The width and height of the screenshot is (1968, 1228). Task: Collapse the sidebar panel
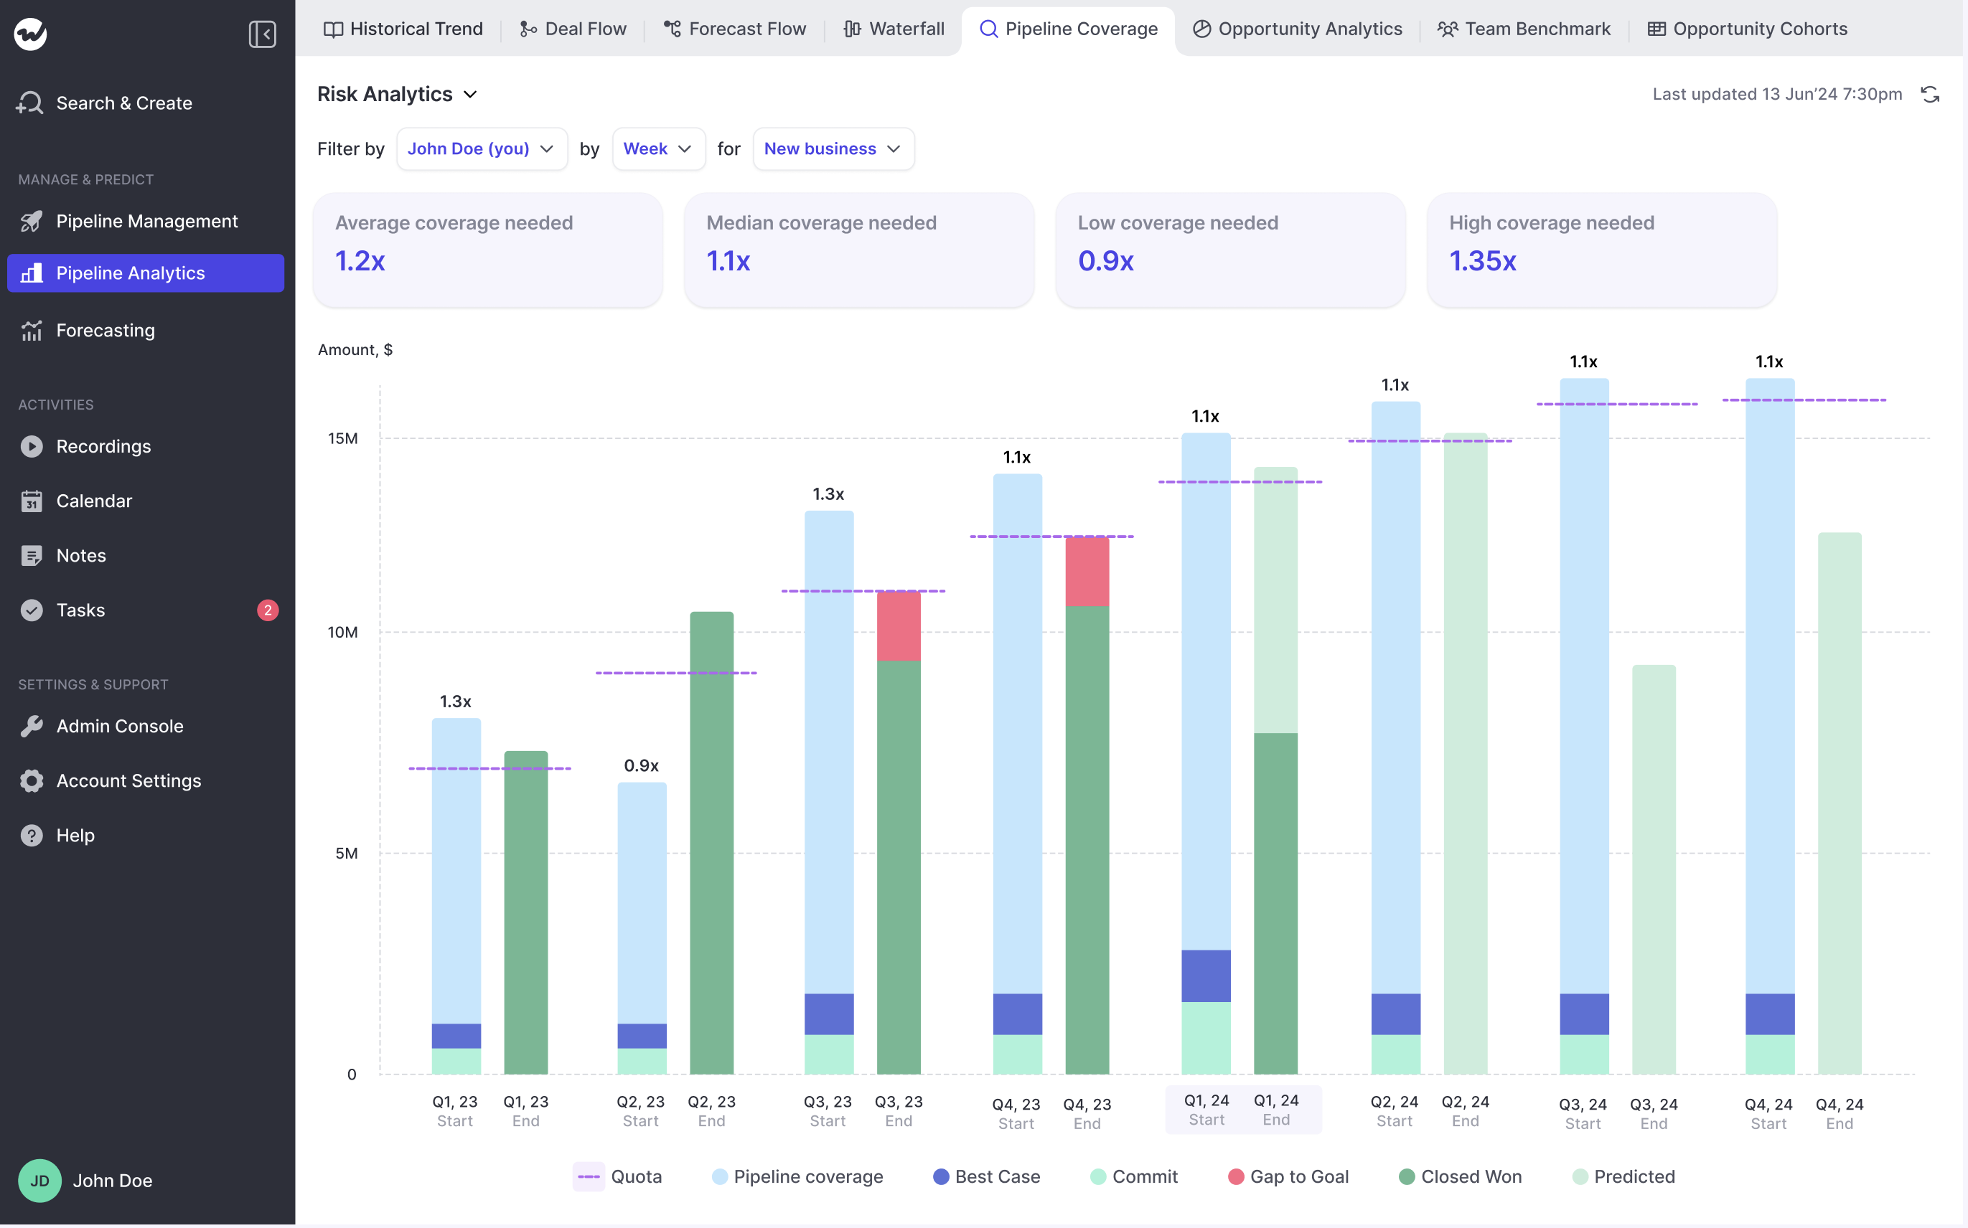[262, 33]
